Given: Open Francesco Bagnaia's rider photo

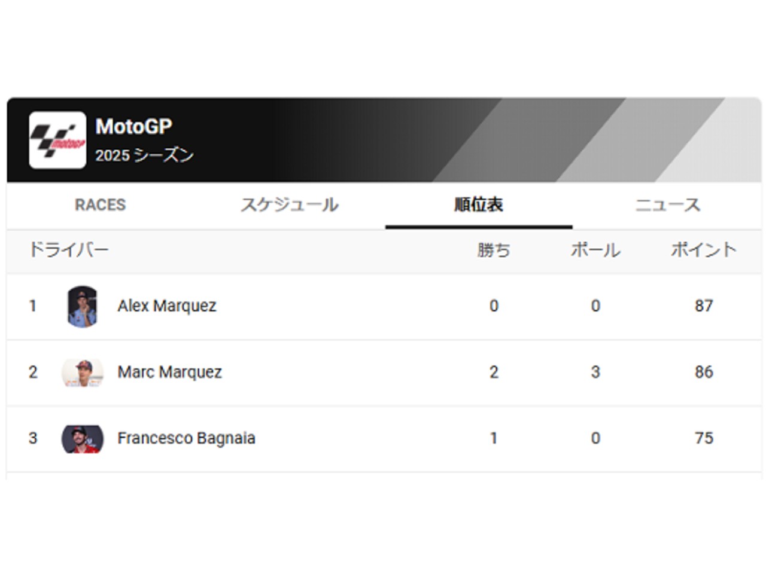Looking at the screenshot, I should [x=83, y=439].
